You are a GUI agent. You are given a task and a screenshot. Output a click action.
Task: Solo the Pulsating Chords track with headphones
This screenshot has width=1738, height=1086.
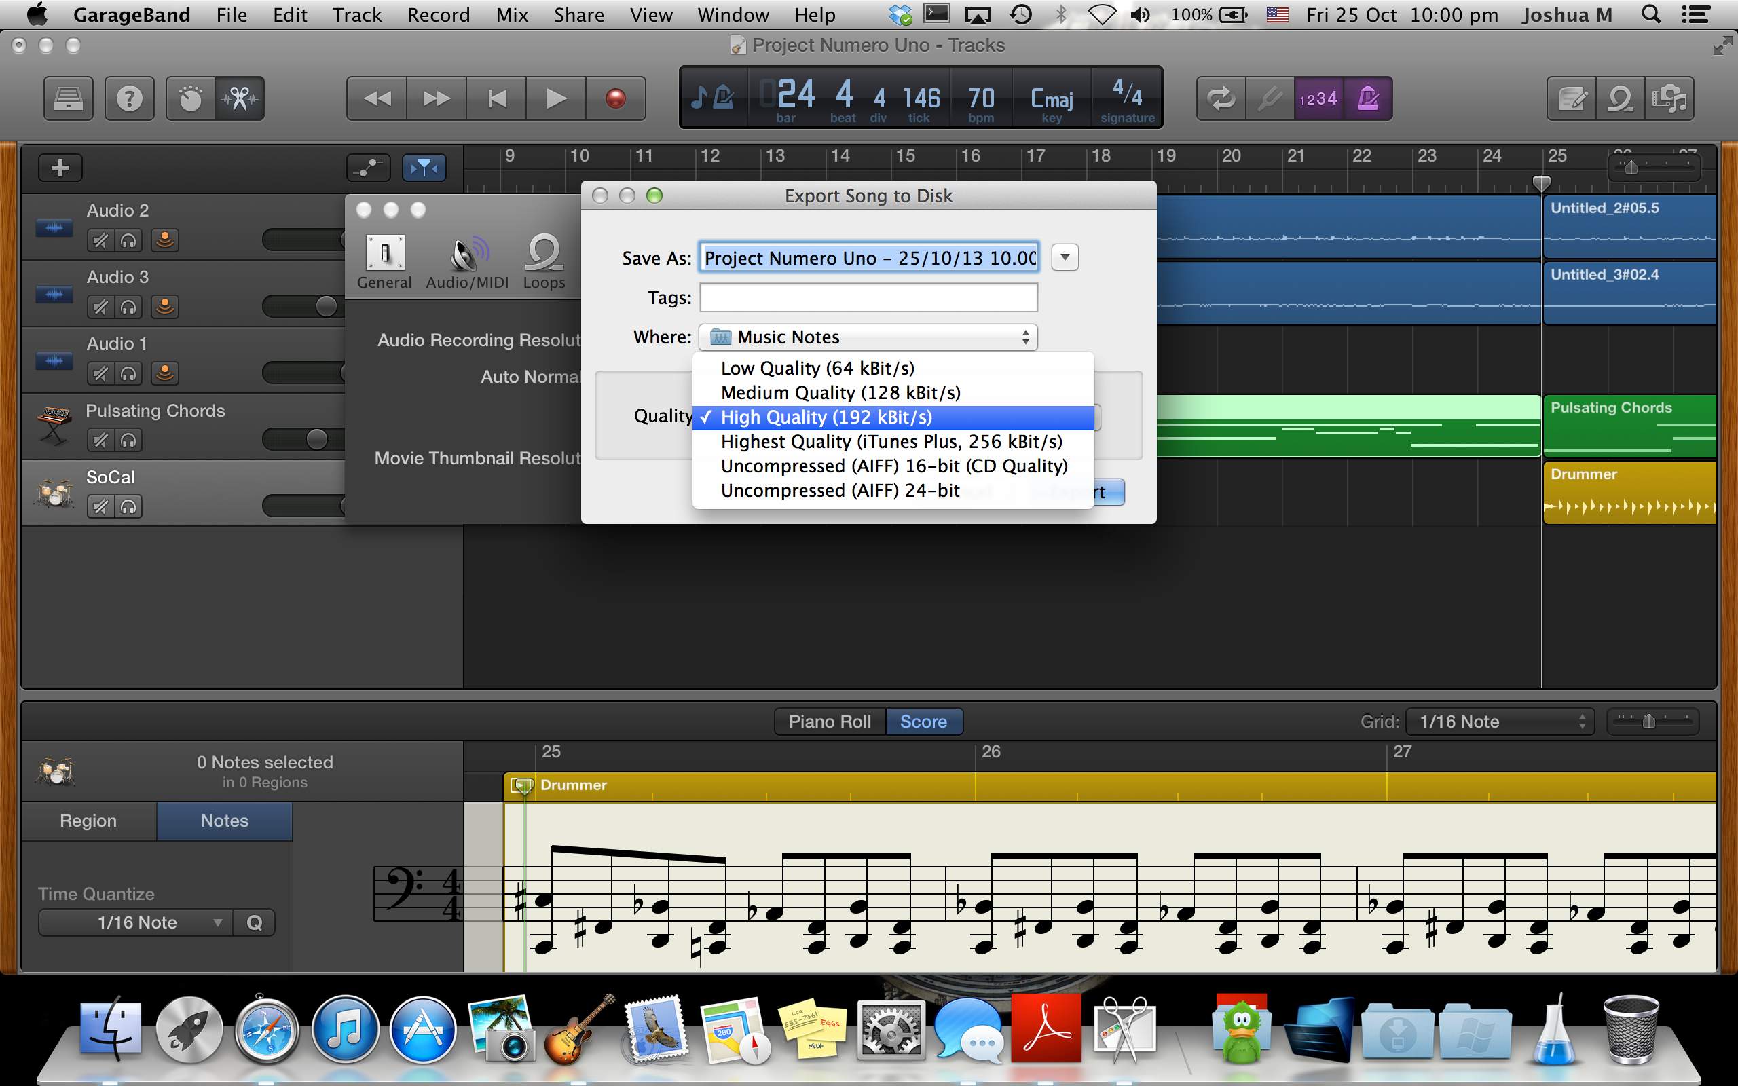pos(128,441)
